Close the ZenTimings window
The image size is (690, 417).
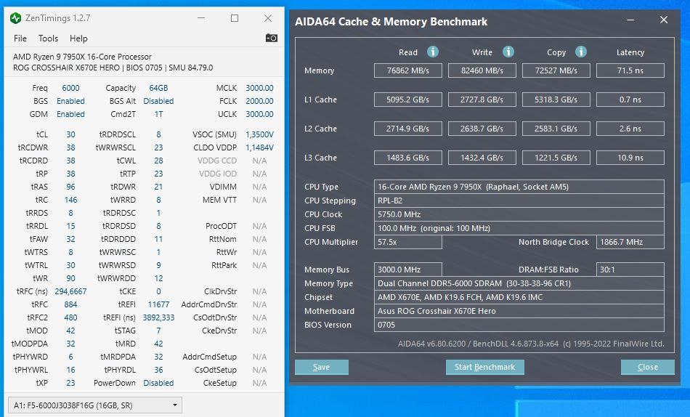(x=267, y=18)
